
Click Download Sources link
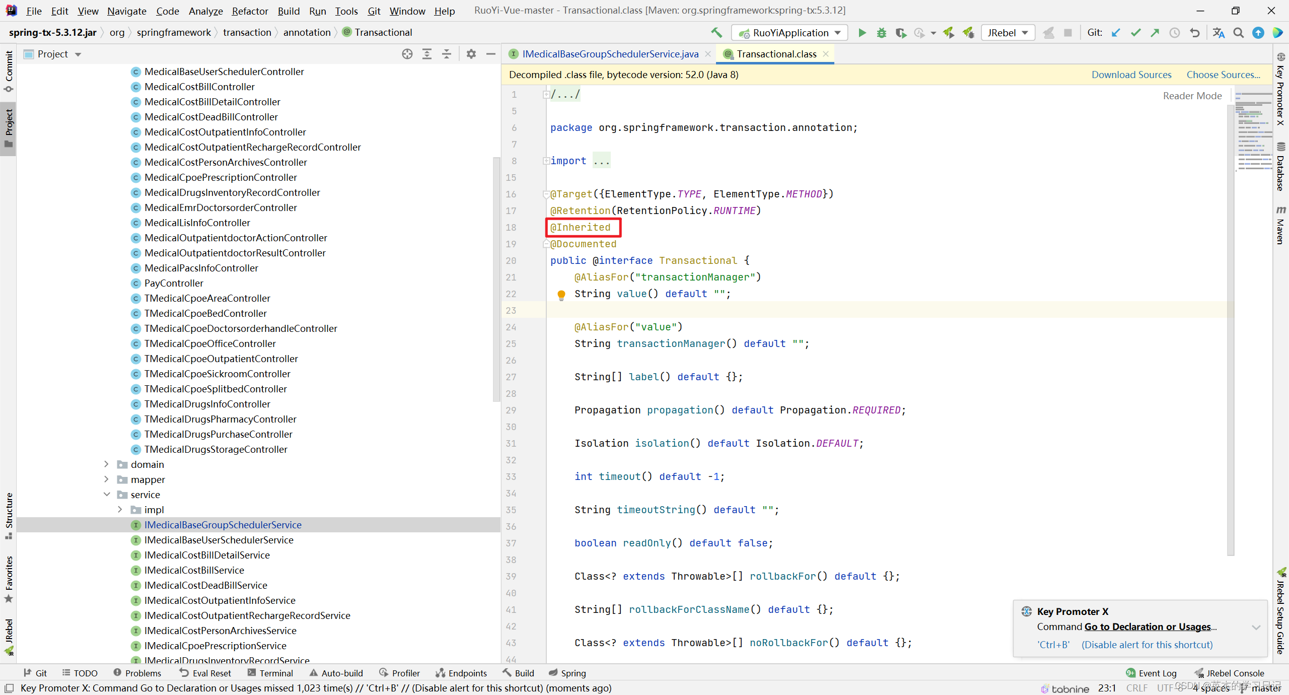[x=1131, y=75]
